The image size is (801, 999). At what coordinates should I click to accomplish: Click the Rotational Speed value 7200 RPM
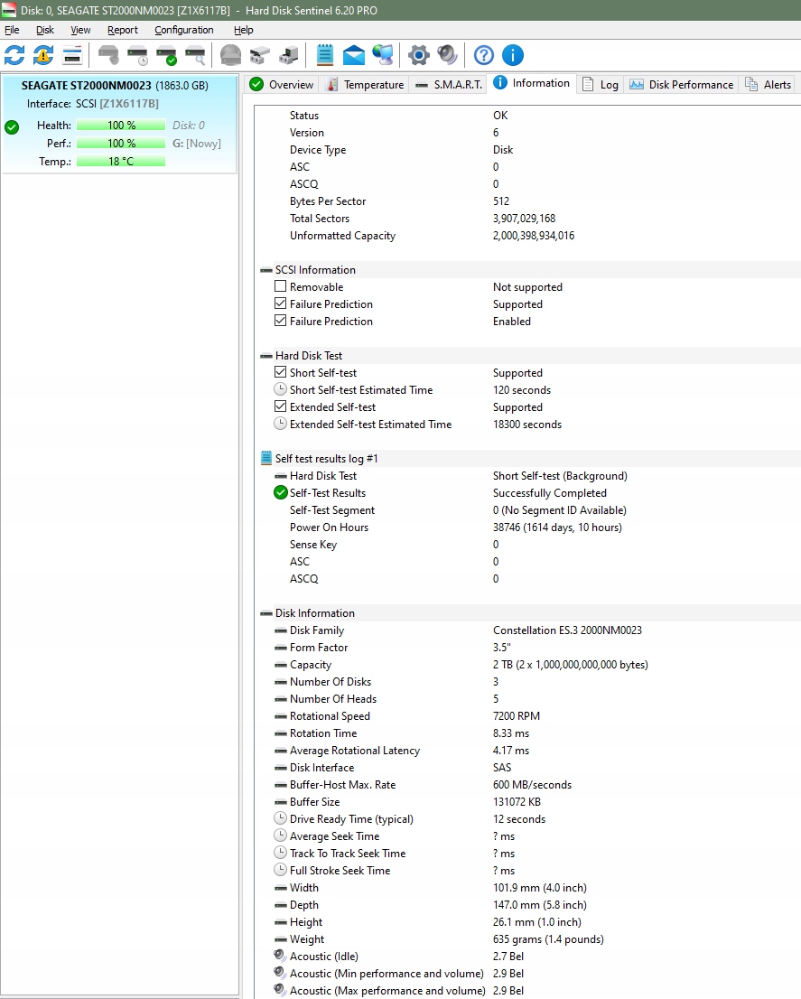point(517,716)
